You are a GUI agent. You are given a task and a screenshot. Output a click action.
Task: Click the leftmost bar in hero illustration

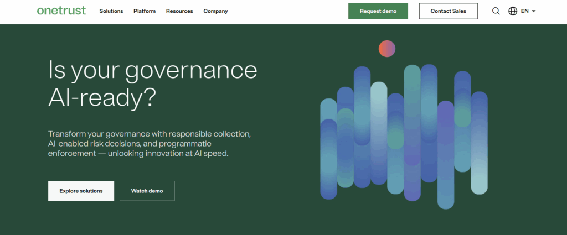pyautogui.click(x=328, y=149)
